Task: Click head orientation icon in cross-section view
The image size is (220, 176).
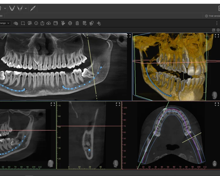Action: pos(116,163)
